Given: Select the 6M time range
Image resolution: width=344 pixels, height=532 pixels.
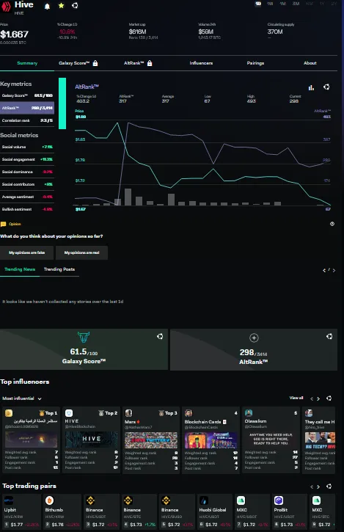Looking at the screenshot, I should [x=309, y=4].
